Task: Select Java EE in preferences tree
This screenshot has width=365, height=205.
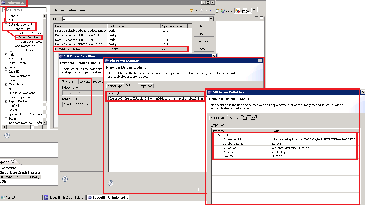Action: 14,72
